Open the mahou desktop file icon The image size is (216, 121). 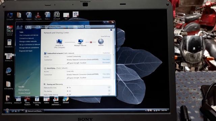(47, 100)
